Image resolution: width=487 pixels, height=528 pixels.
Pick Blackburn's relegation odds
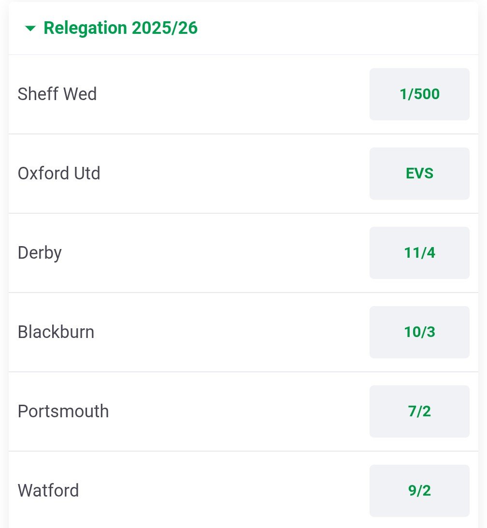(419, 332)
